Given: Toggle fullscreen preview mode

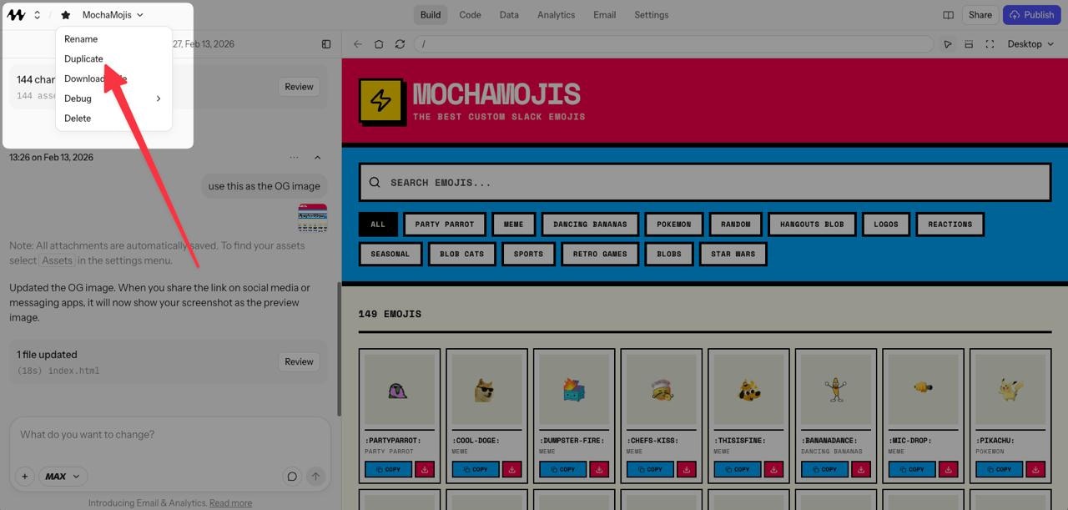Looking at the screenshot, I should 990,43.
